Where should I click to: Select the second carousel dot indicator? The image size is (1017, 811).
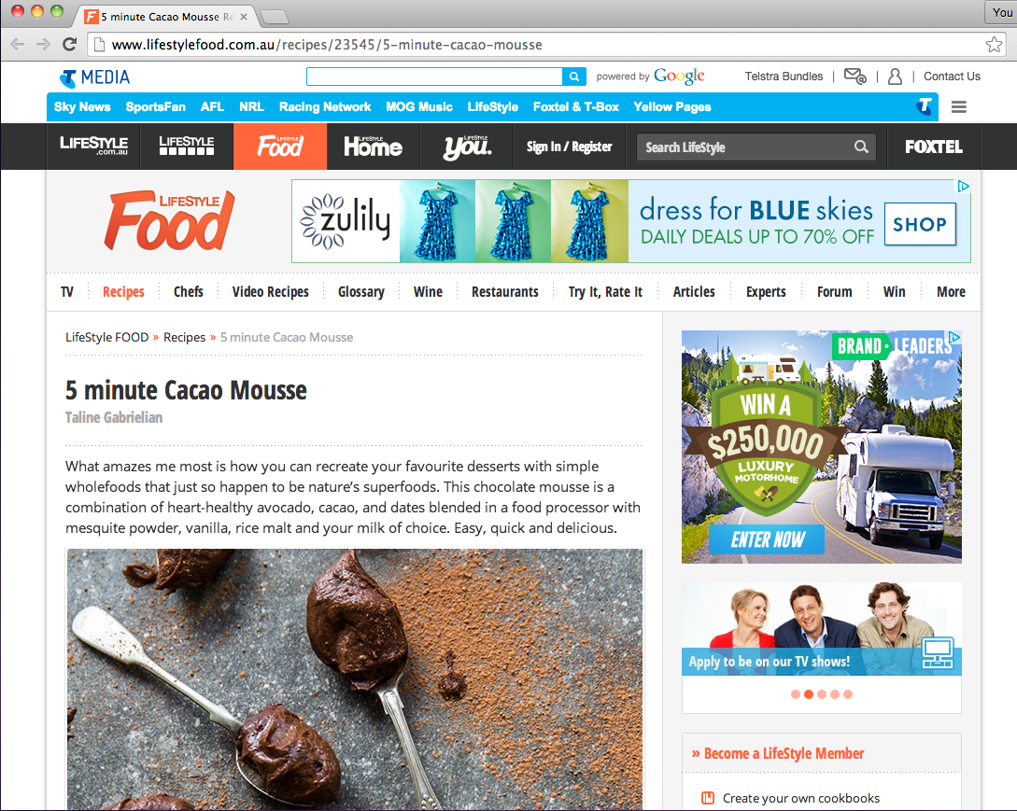click(x=809, y=694)
